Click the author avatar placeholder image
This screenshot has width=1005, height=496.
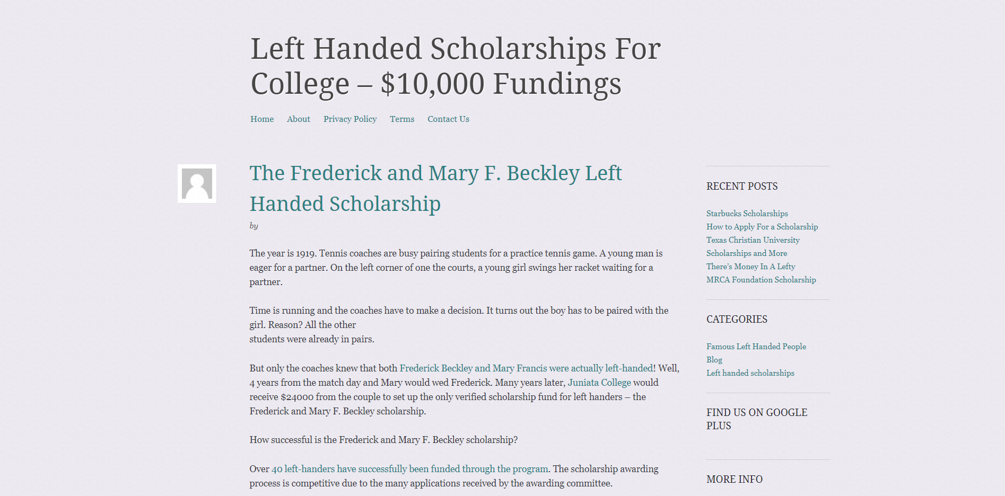tap(197, 184)
